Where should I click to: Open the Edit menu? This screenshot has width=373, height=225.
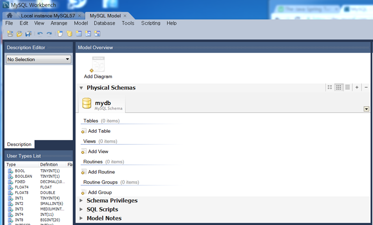tap(24, 23)
